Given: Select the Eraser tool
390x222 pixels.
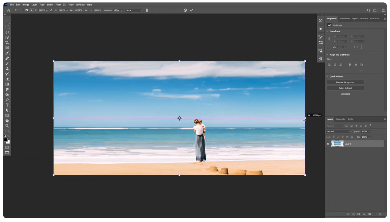Looking at the screenshot, I should [x=7, y=79].
